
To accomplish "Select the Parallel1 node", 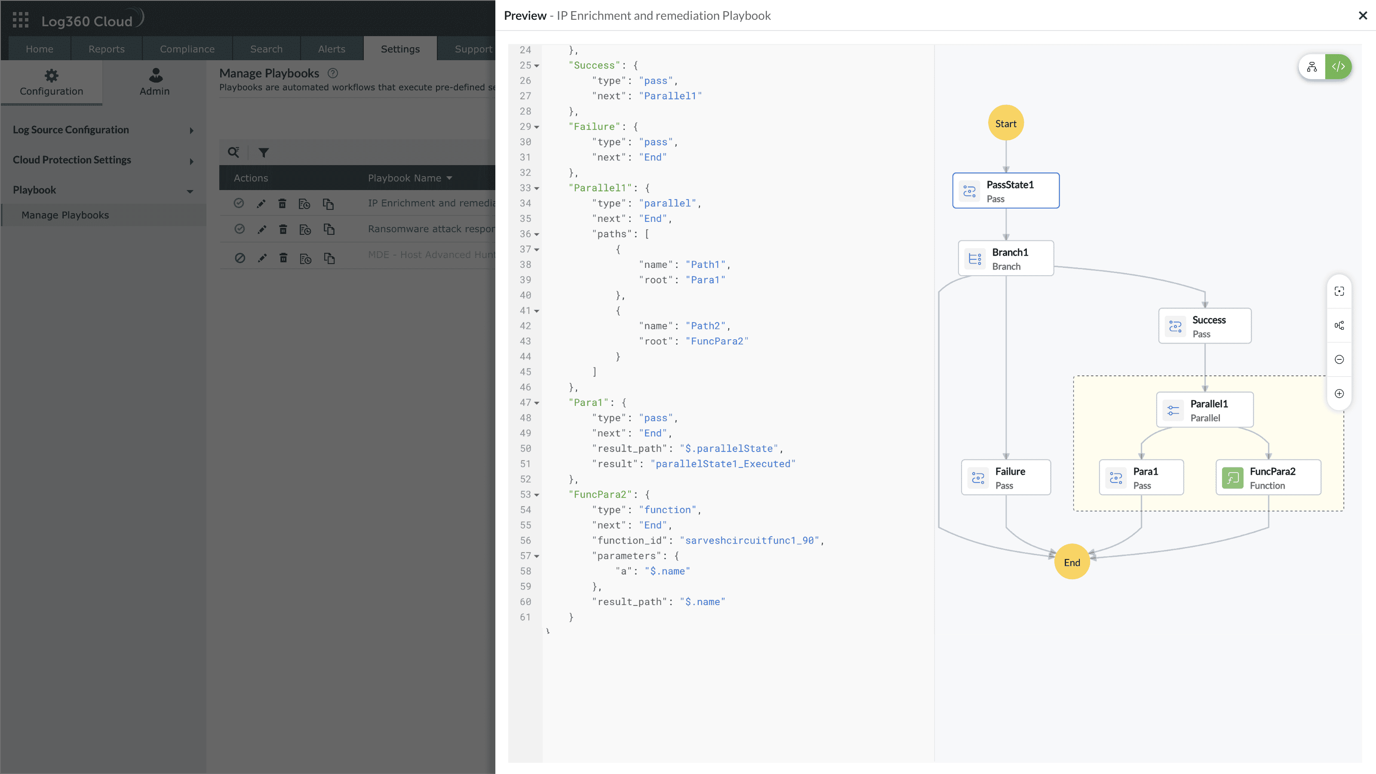I will pyautogui.click(x=1205, y=410).
